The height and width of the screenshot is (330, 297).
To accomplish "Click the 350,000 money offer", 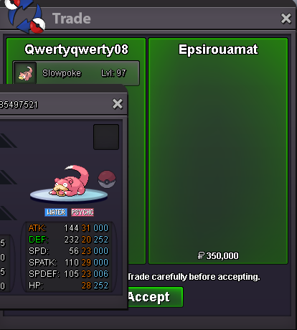I will [x=218, y=256].
